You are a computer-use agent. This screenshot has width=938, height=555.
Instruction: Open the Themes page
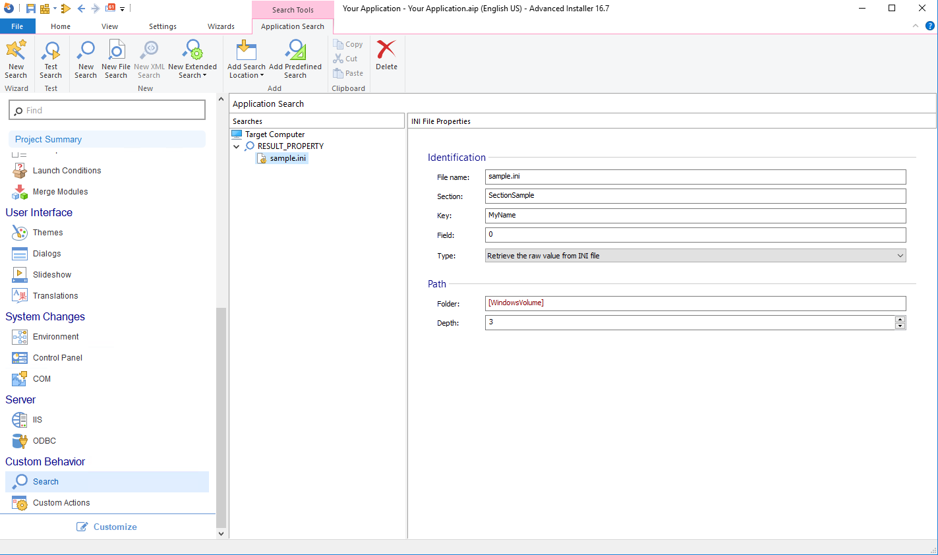49,232
